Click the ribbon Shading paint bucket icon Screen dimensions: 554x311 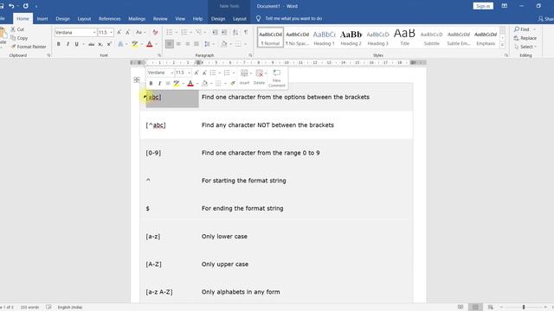223,44
